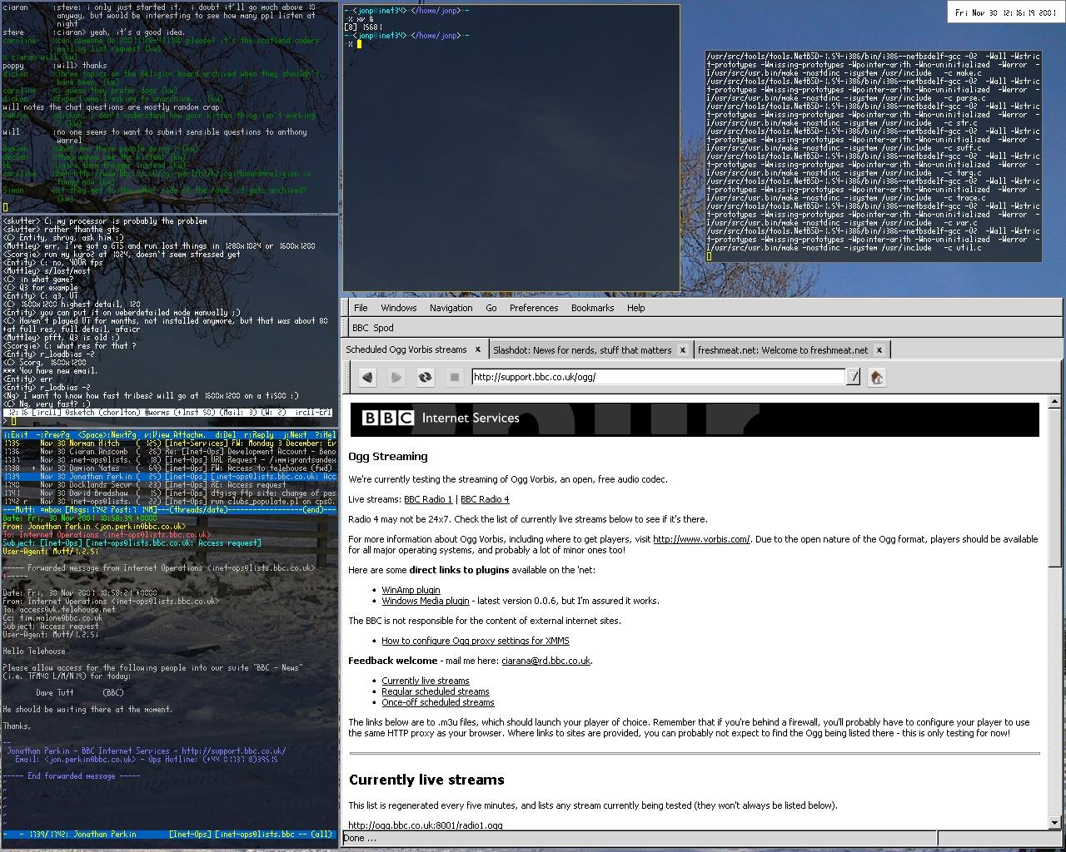Follow the WinAmp plugin link
Viewport: 1066px width, 852px height.
(411, 590)
